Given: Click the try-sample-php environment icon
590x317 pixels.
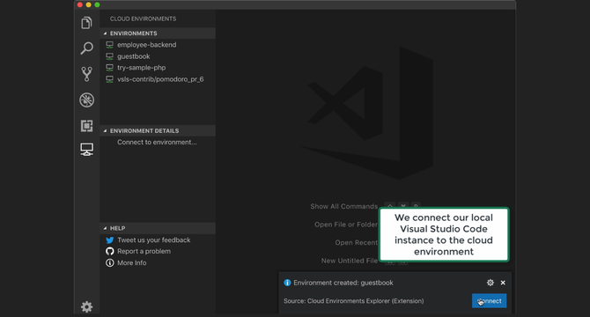Looking at the screenshot, I should tap(109, 68).
